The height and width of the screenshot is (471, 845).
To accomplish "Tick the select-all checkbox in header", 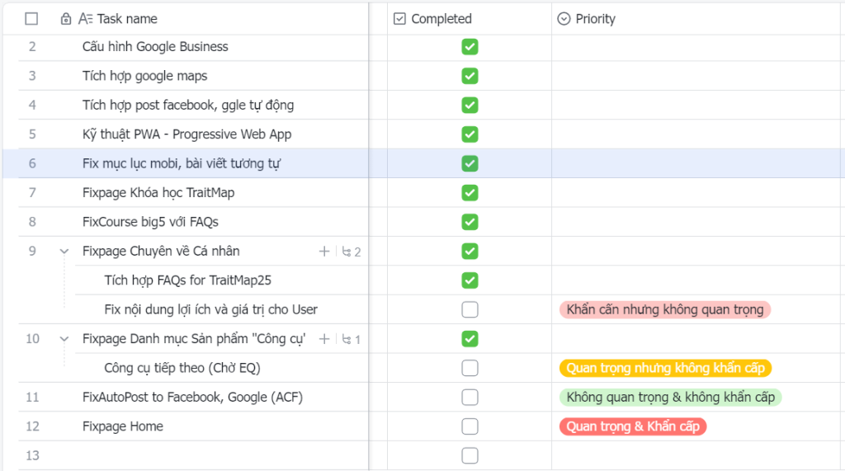I will click(31, 19).
